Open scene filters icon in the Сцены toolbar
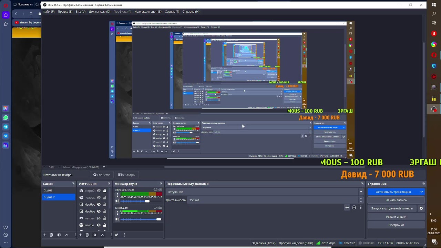Viewport: 441px width, 248px height. (59, 235)
